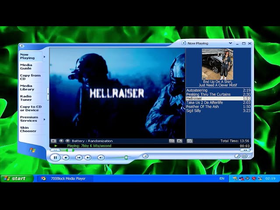This screenshot has width=280, height=210.
Task: Select the highlighted track Hellraiser
Action: click(x=218, y=98)
